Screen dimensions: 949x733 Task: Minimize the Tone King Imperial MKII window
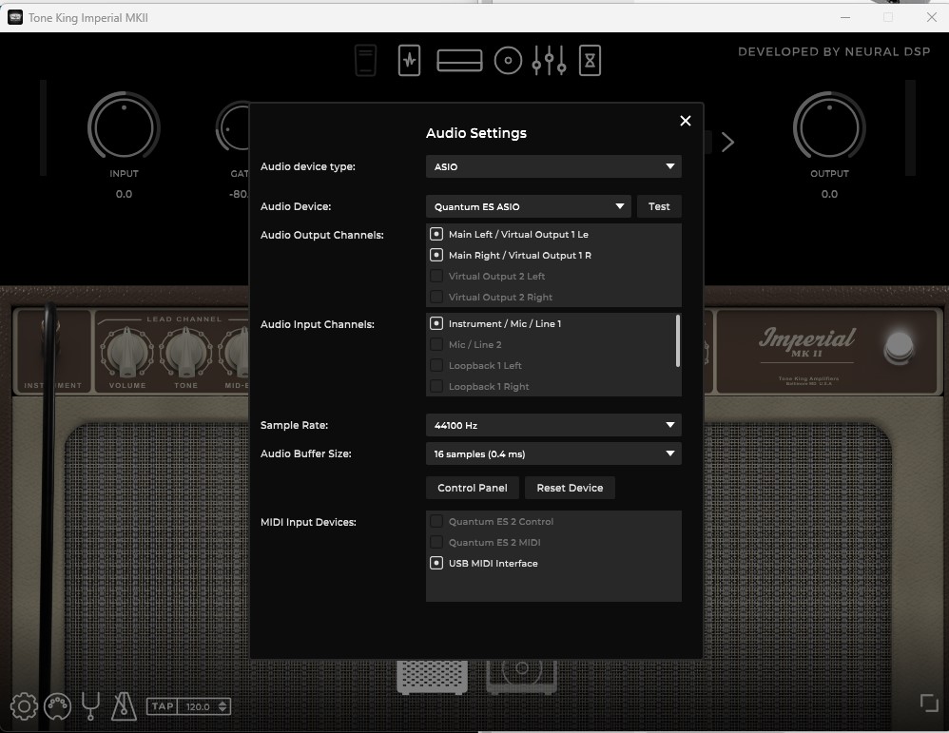(x=845, y=17)
